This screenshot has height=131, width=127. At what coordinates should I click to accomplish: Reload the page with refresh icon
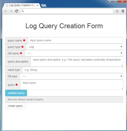tap(17, 11)
